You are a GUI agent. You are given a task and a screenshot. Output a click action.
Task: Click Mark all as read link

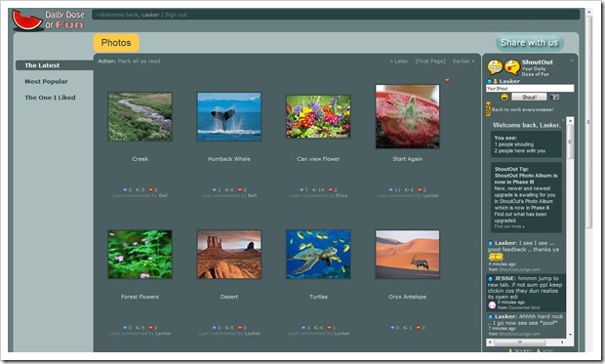[x=139, y=61]
